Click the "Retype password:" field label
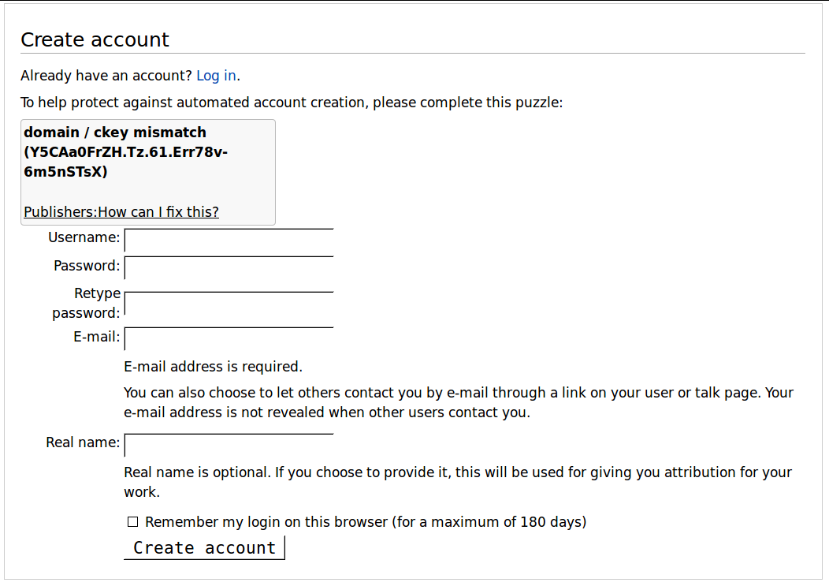829x586 pixels. tap(87, 303)
